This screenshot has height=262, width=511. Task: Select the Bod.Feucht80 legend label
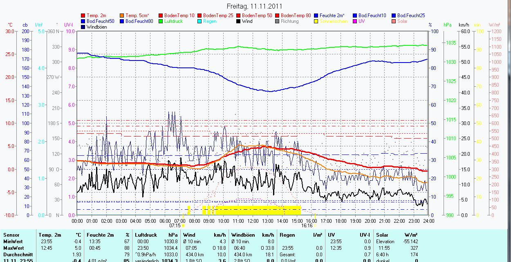click(139, 21)
